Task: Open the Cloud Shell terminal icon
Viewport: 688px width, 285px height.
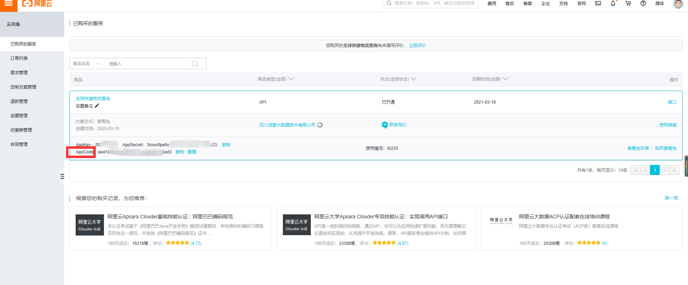Action: 598,4
